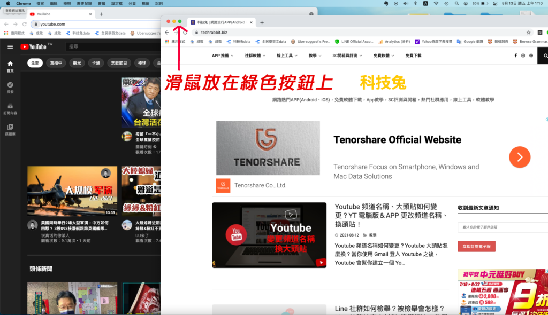Open the Google 翻譯 bookmark

pos(470,42)
